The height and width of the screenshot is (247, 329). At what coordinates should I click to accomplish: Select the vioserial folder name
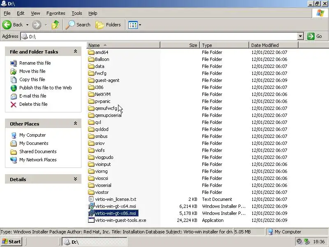(103, 185)
